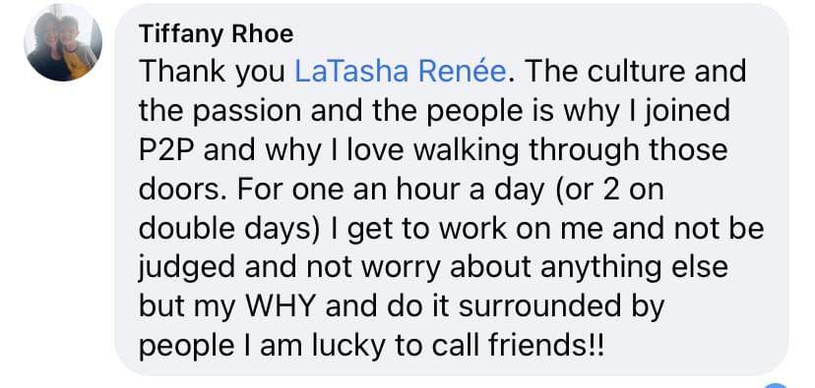Click the Tiffany Rhoe commenter name
This screenshot has height=388, width=815.
(217, 34)
